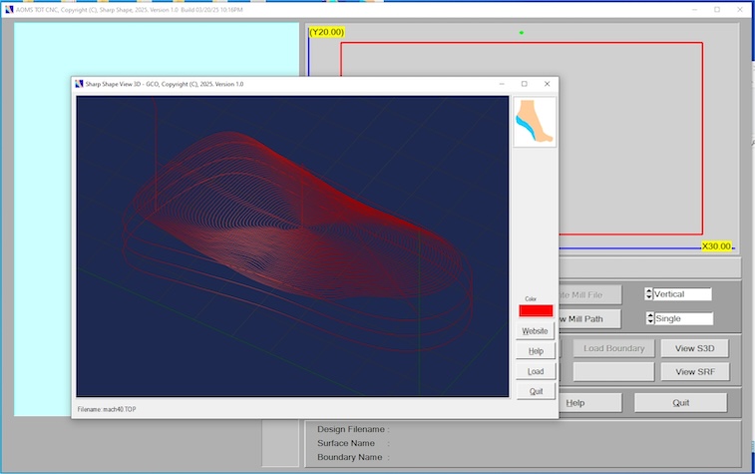Maximize the AOMS TOT CNC window

tap(717, 10)
